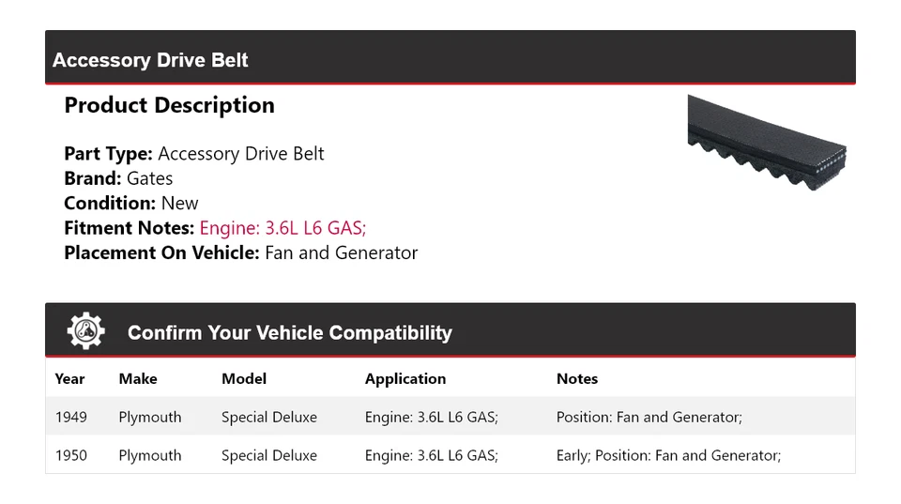Open the accessory drive belt product image
The image size is (901, 504).
pos(766,142)
